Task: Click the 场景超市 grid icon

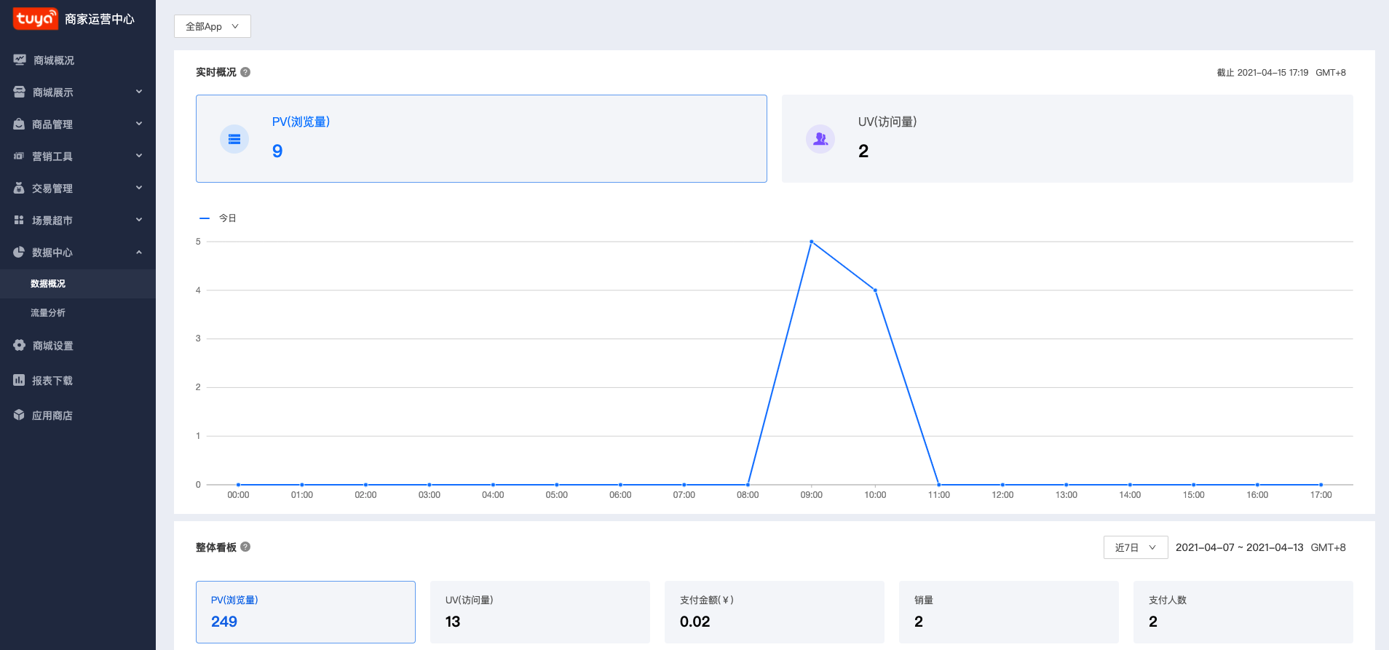Action: click(x=19, y=220)
